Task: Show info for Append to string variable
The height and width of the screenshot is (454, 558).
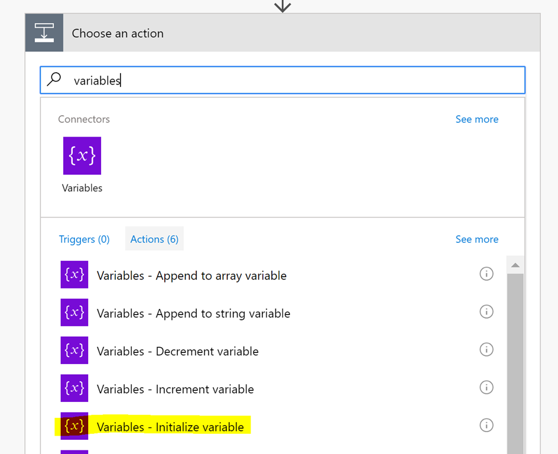Action: coord(486,312)
